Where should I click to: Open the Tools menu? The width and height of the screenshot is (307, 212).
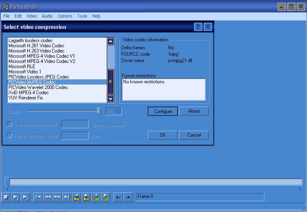(x=82, y=16)
